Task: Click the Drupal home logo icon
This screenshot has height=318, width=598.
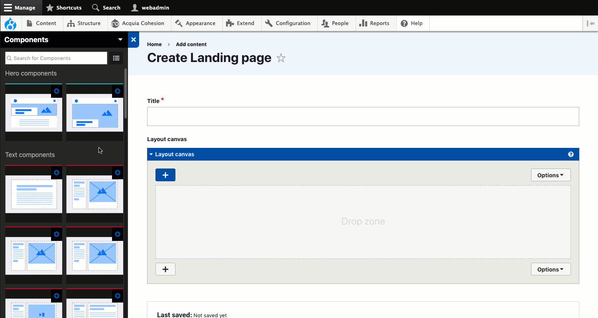Action: click(10, 23)
